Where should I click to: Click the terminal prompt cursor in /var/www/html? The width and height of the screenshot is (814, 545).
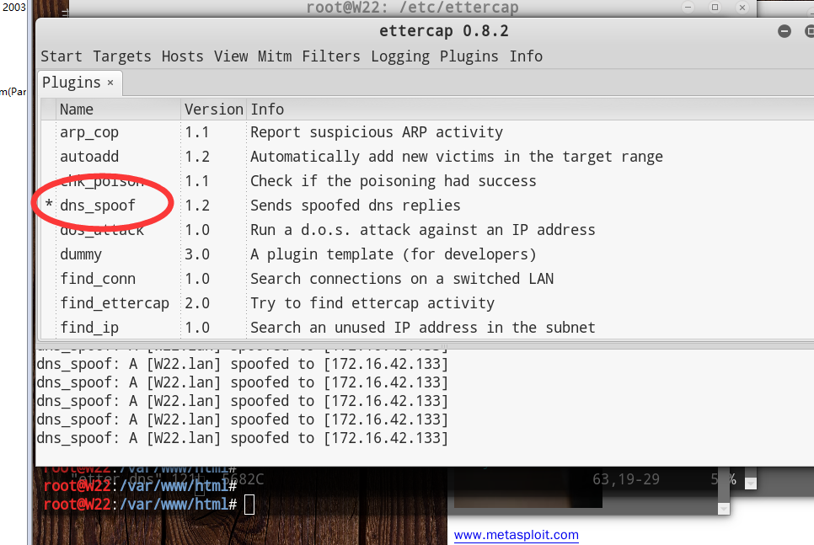pos(249,505)
